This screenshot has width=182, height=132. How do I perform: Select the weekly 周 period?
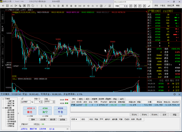click(63, 6)
